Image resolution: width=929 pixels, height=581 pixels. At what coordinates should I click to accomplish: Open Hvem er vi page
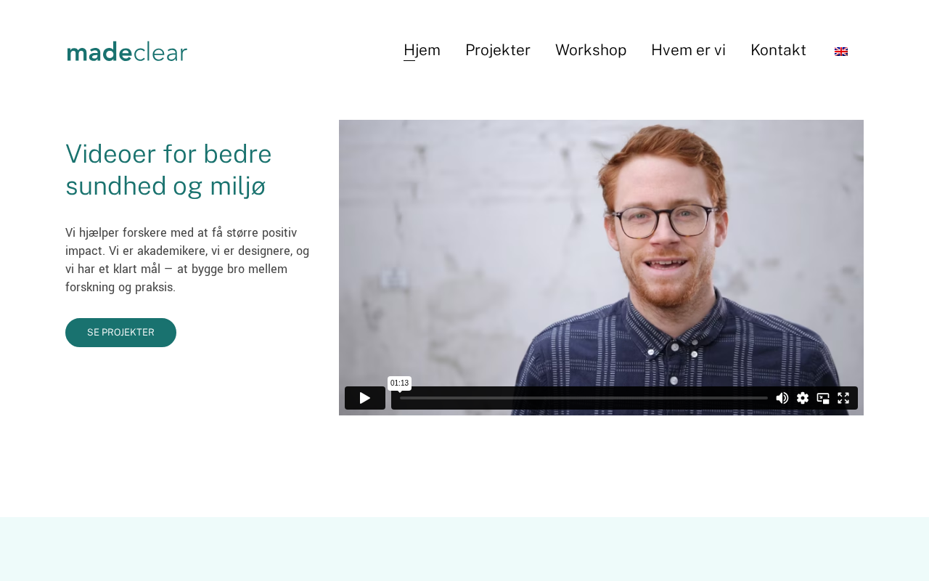coord(688,50)
